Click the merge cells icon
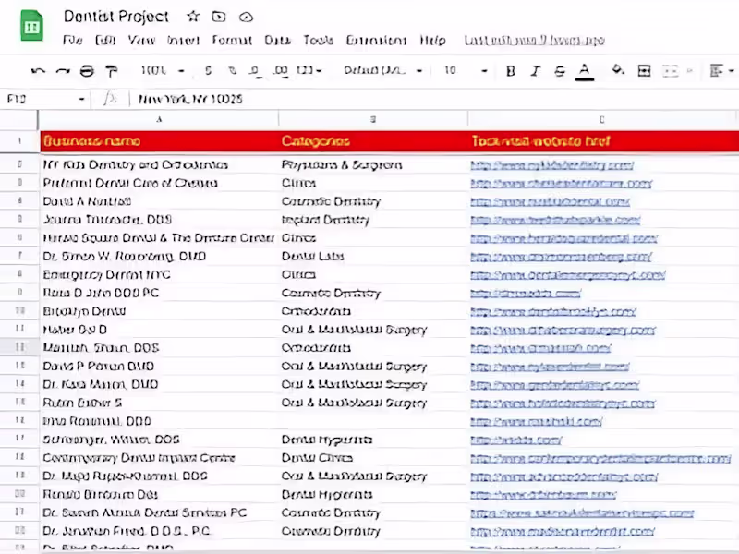The width and height of the screenshot is (739, 554). click(x=670, y=71)
